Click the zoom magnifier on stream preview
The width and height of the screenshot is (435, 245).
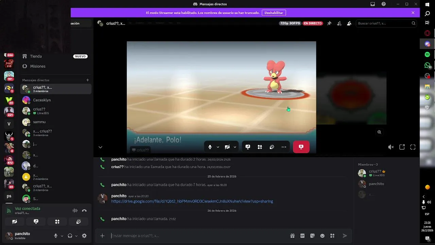[x=379, y=132]
